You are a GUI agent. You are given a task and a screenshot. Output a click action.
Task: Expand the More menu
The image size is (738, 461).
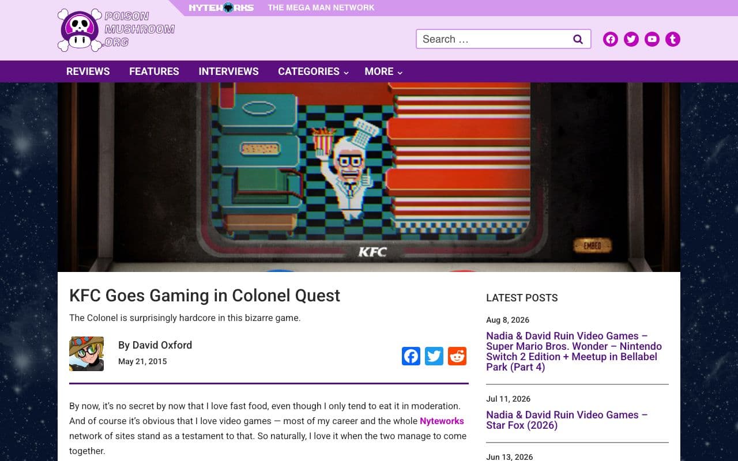[383, 71]
